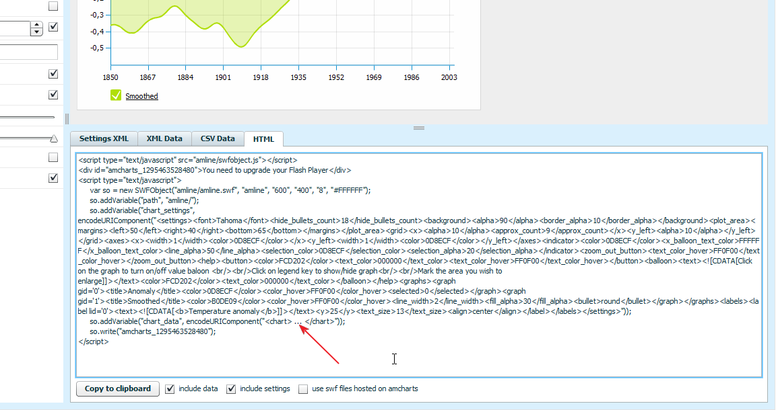Open the CSV Data tab
The image size is (776, 410).
coord(218,139)
